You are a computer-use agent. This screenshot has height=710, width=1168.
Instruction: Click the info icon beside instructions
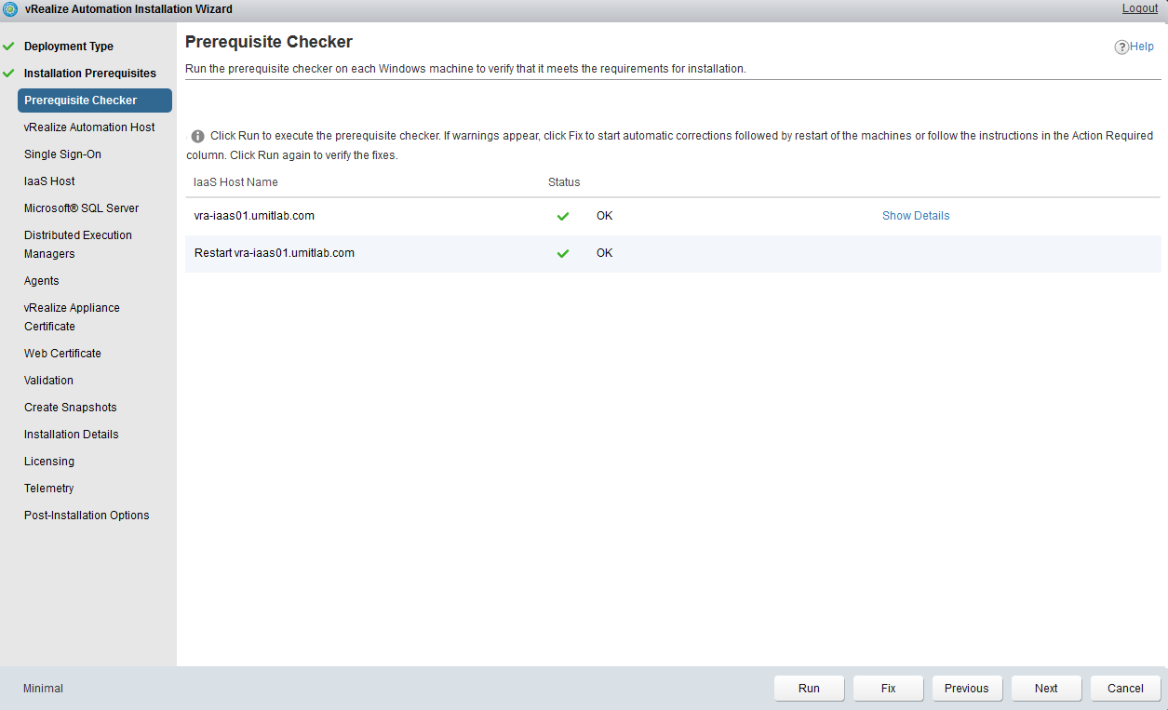click(197, 136)
